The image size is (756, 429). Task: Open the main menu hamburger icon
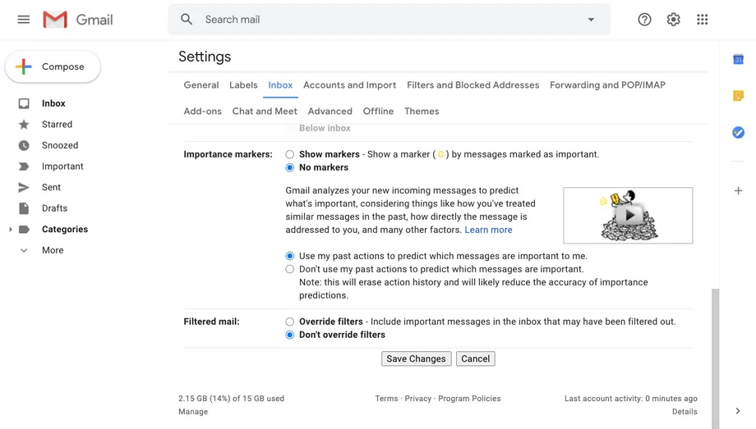coord(23,19)
